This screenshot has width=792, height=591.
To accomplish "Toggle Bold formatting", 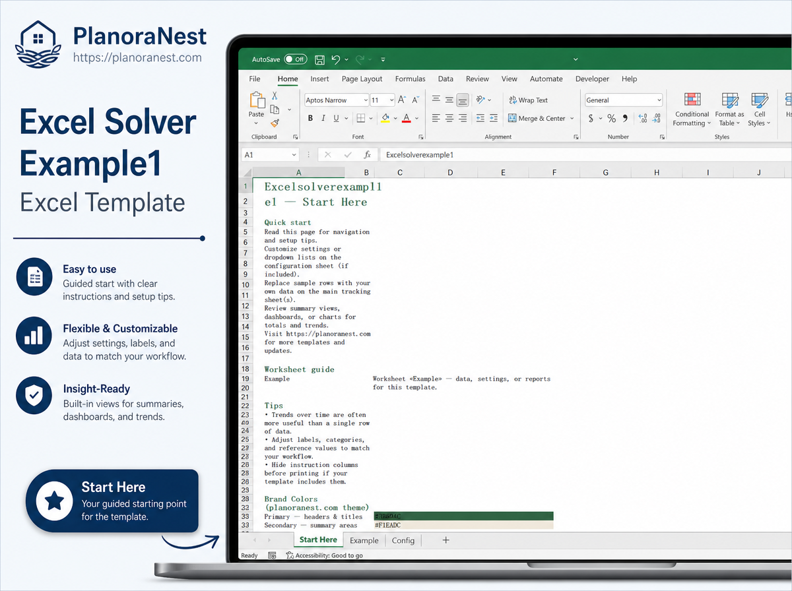I will pos(310,119).
